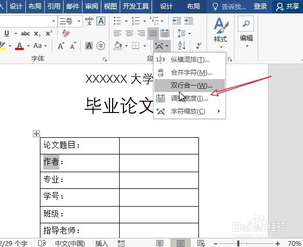Switch to the 审阅 tab

tap(92, 6)
